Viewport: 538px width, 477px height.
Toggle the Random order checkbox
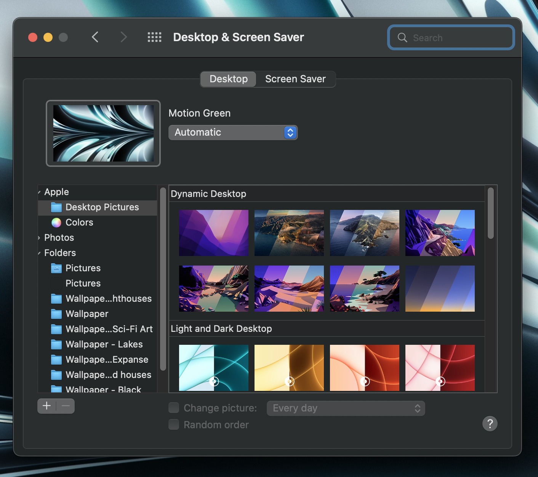tap(174, 425)
